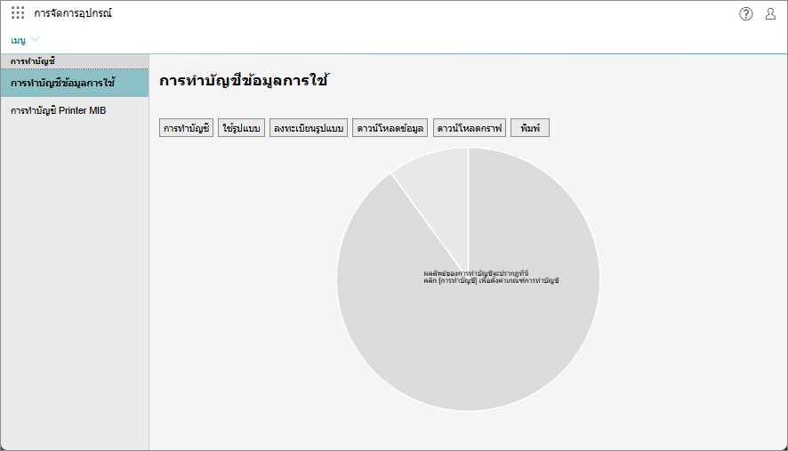Viewport: 788px width, 451px height.
Task: Click the ลงทะเบียนรูปแบบ button
Action: point(309,129)
